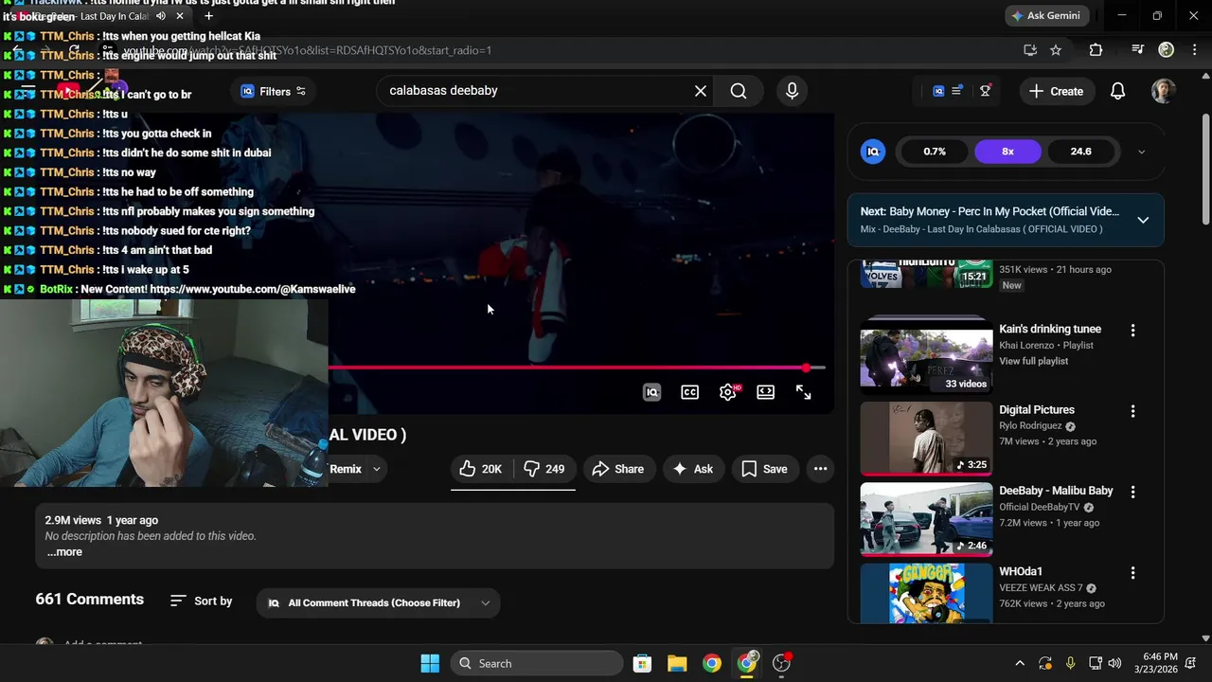
Task: Open the YouTube account avatar menu
Action: [x=1164, y=91]
